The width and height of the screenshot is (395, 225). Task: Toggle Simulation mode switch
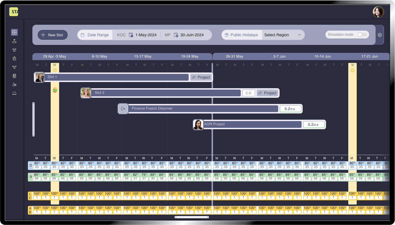[x=362, y=35]
